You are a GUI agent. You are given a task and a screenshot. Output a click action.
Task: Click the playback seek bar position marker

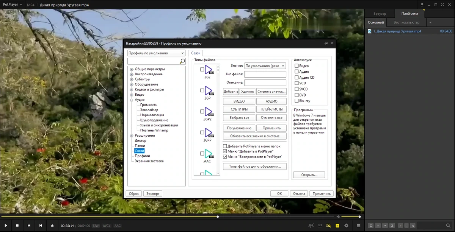[218, 217]
